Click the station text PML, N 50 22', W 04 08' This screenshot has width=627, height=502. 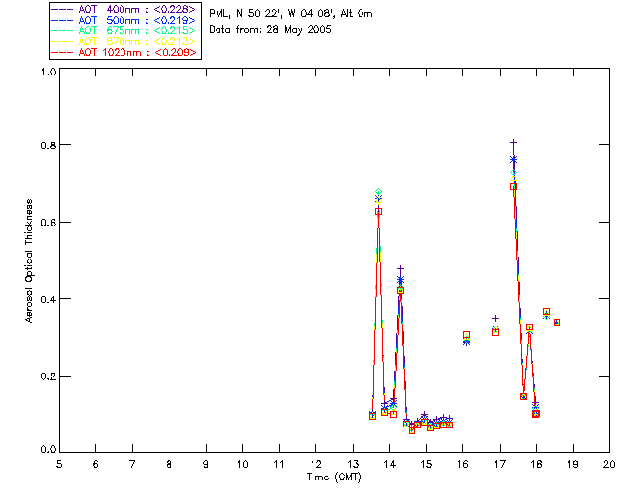272,14
